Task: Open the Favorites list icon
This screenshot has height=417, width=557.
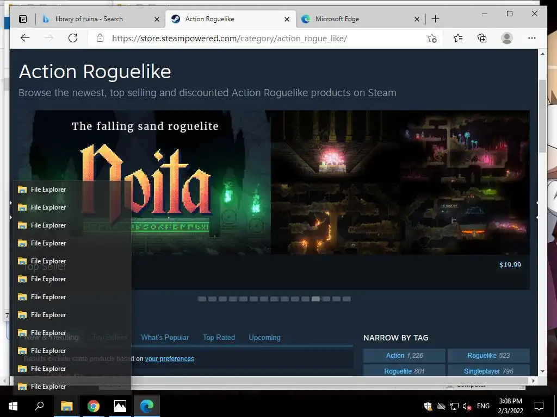Action: coord(458,38)
